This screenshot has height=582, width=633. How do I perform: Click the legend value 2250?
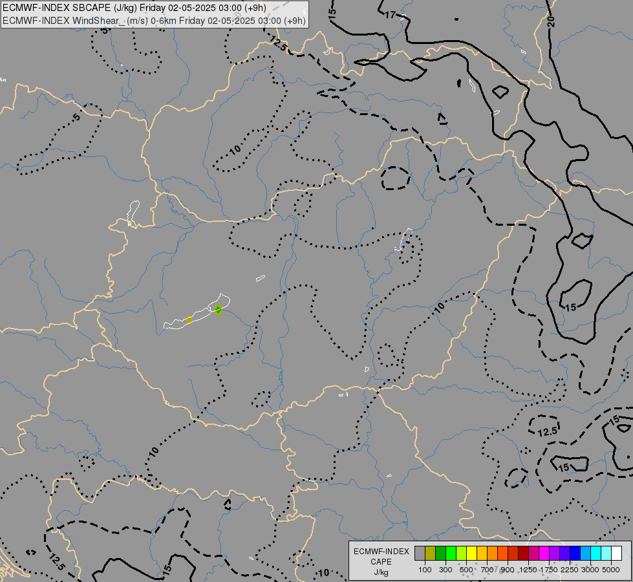[570, 570]
